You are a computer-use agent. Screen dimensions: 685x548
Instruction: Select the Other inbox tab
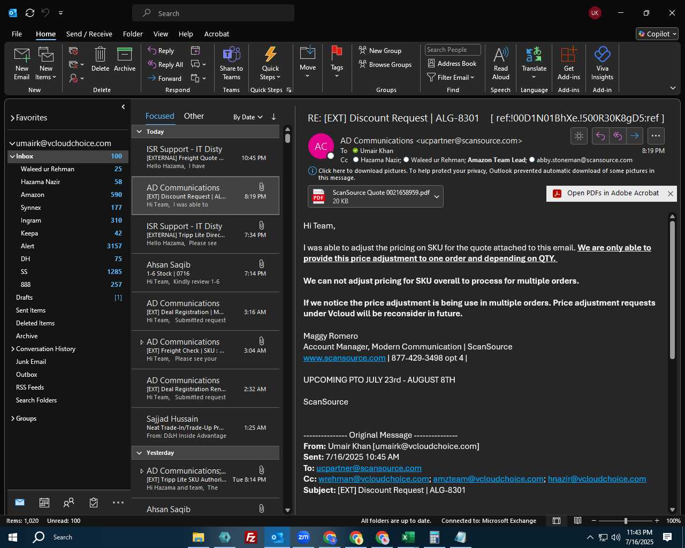click(194, 116)
